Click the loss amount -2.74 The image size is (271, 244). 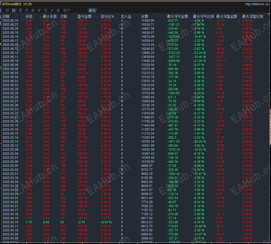click(x=81, y=222)
